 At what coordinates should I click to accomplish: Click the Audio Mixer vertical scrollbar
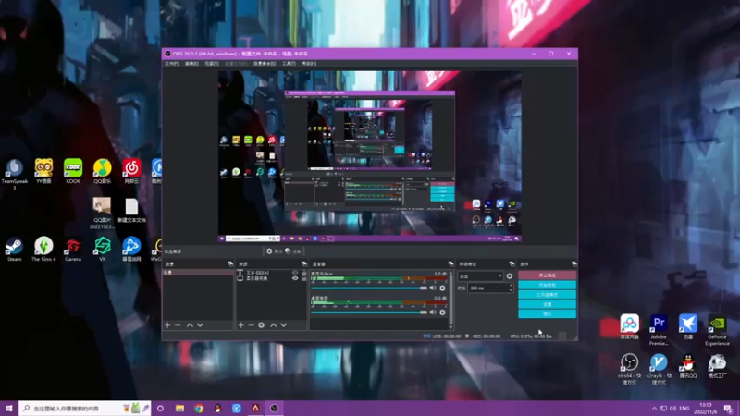[450, 300]
